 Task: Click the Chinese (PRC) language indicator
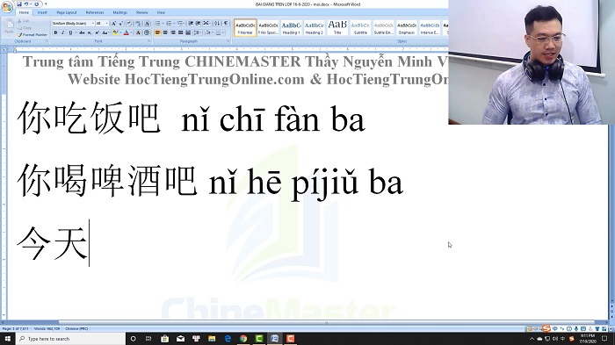point(76,329)
